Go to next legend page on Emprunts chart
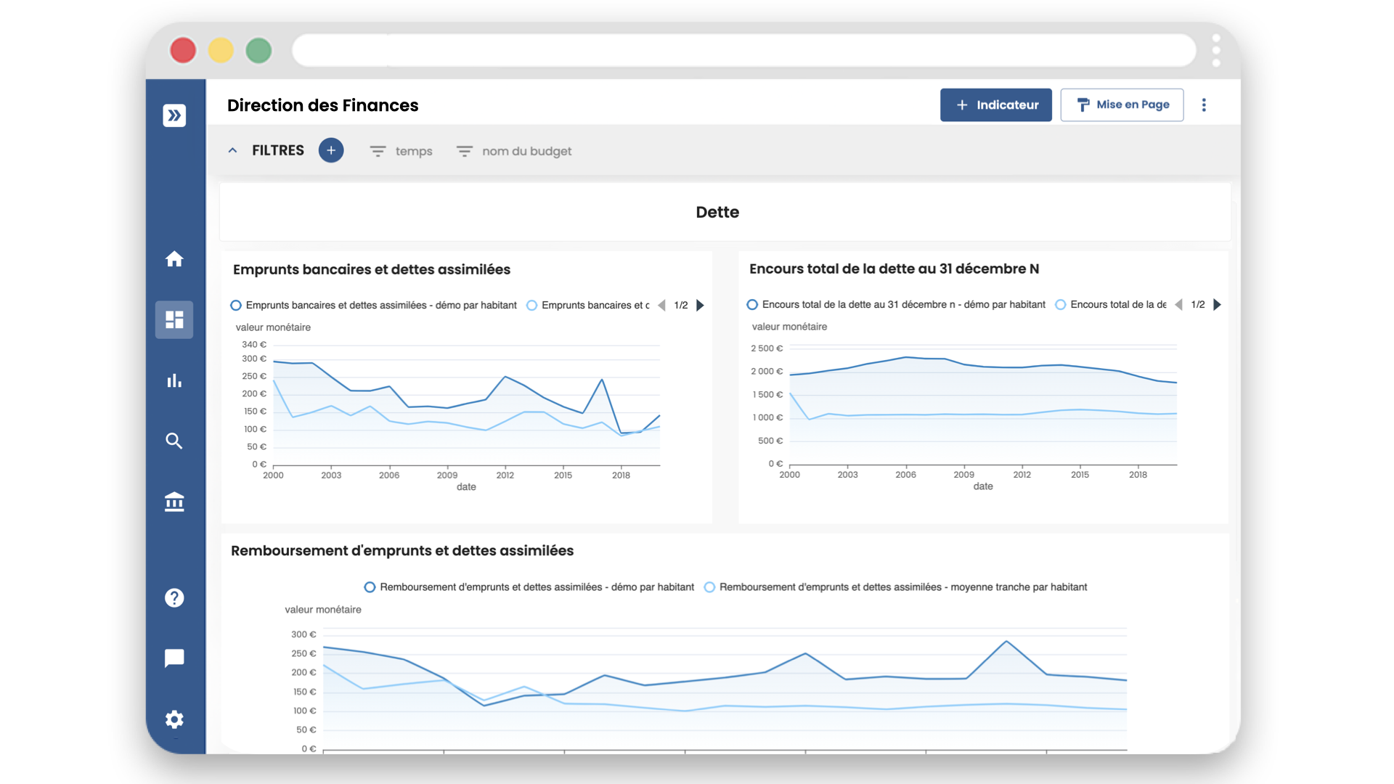This screenshot has width=1394, height=784. (x=700, y=305)
